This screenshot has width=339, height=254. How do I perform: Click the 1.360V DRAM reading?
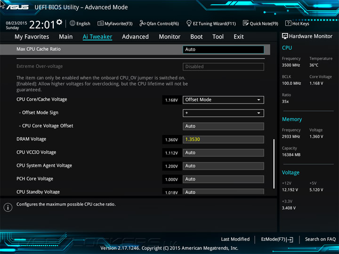tap(171, 140)
